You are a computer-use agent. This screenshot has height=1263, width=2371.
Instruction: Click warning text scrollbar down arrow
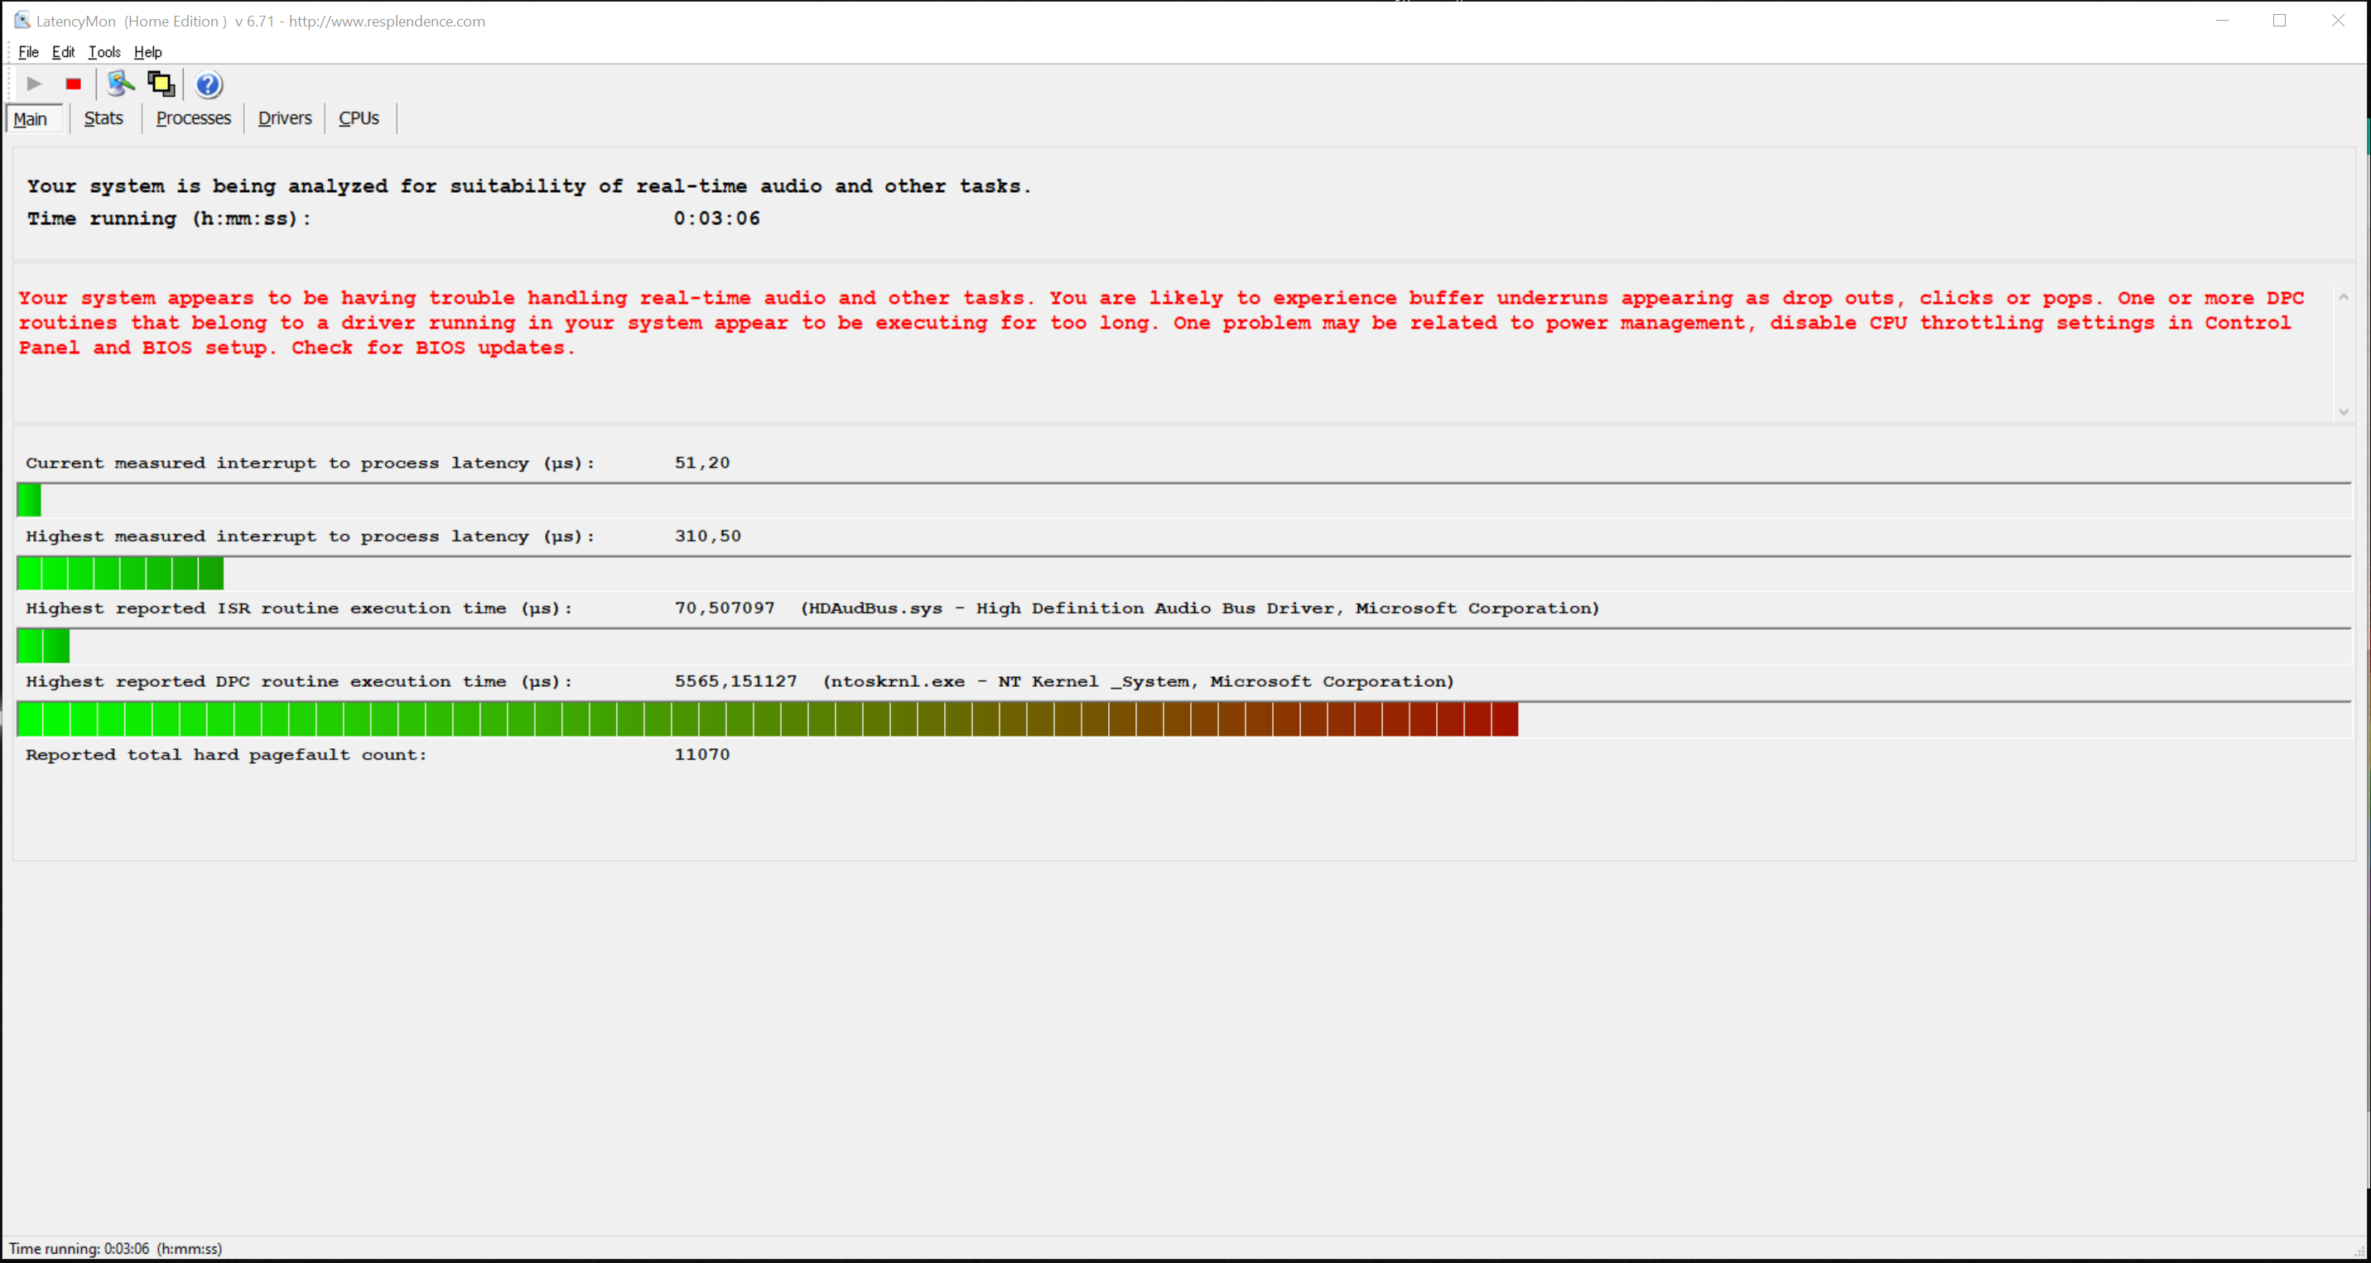(2344, 411)
